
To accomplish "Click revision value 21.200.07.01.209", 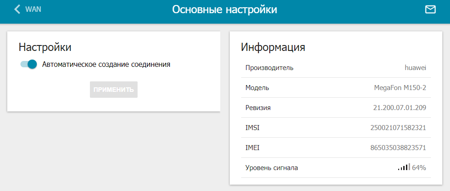I will (x=399, y=108).
